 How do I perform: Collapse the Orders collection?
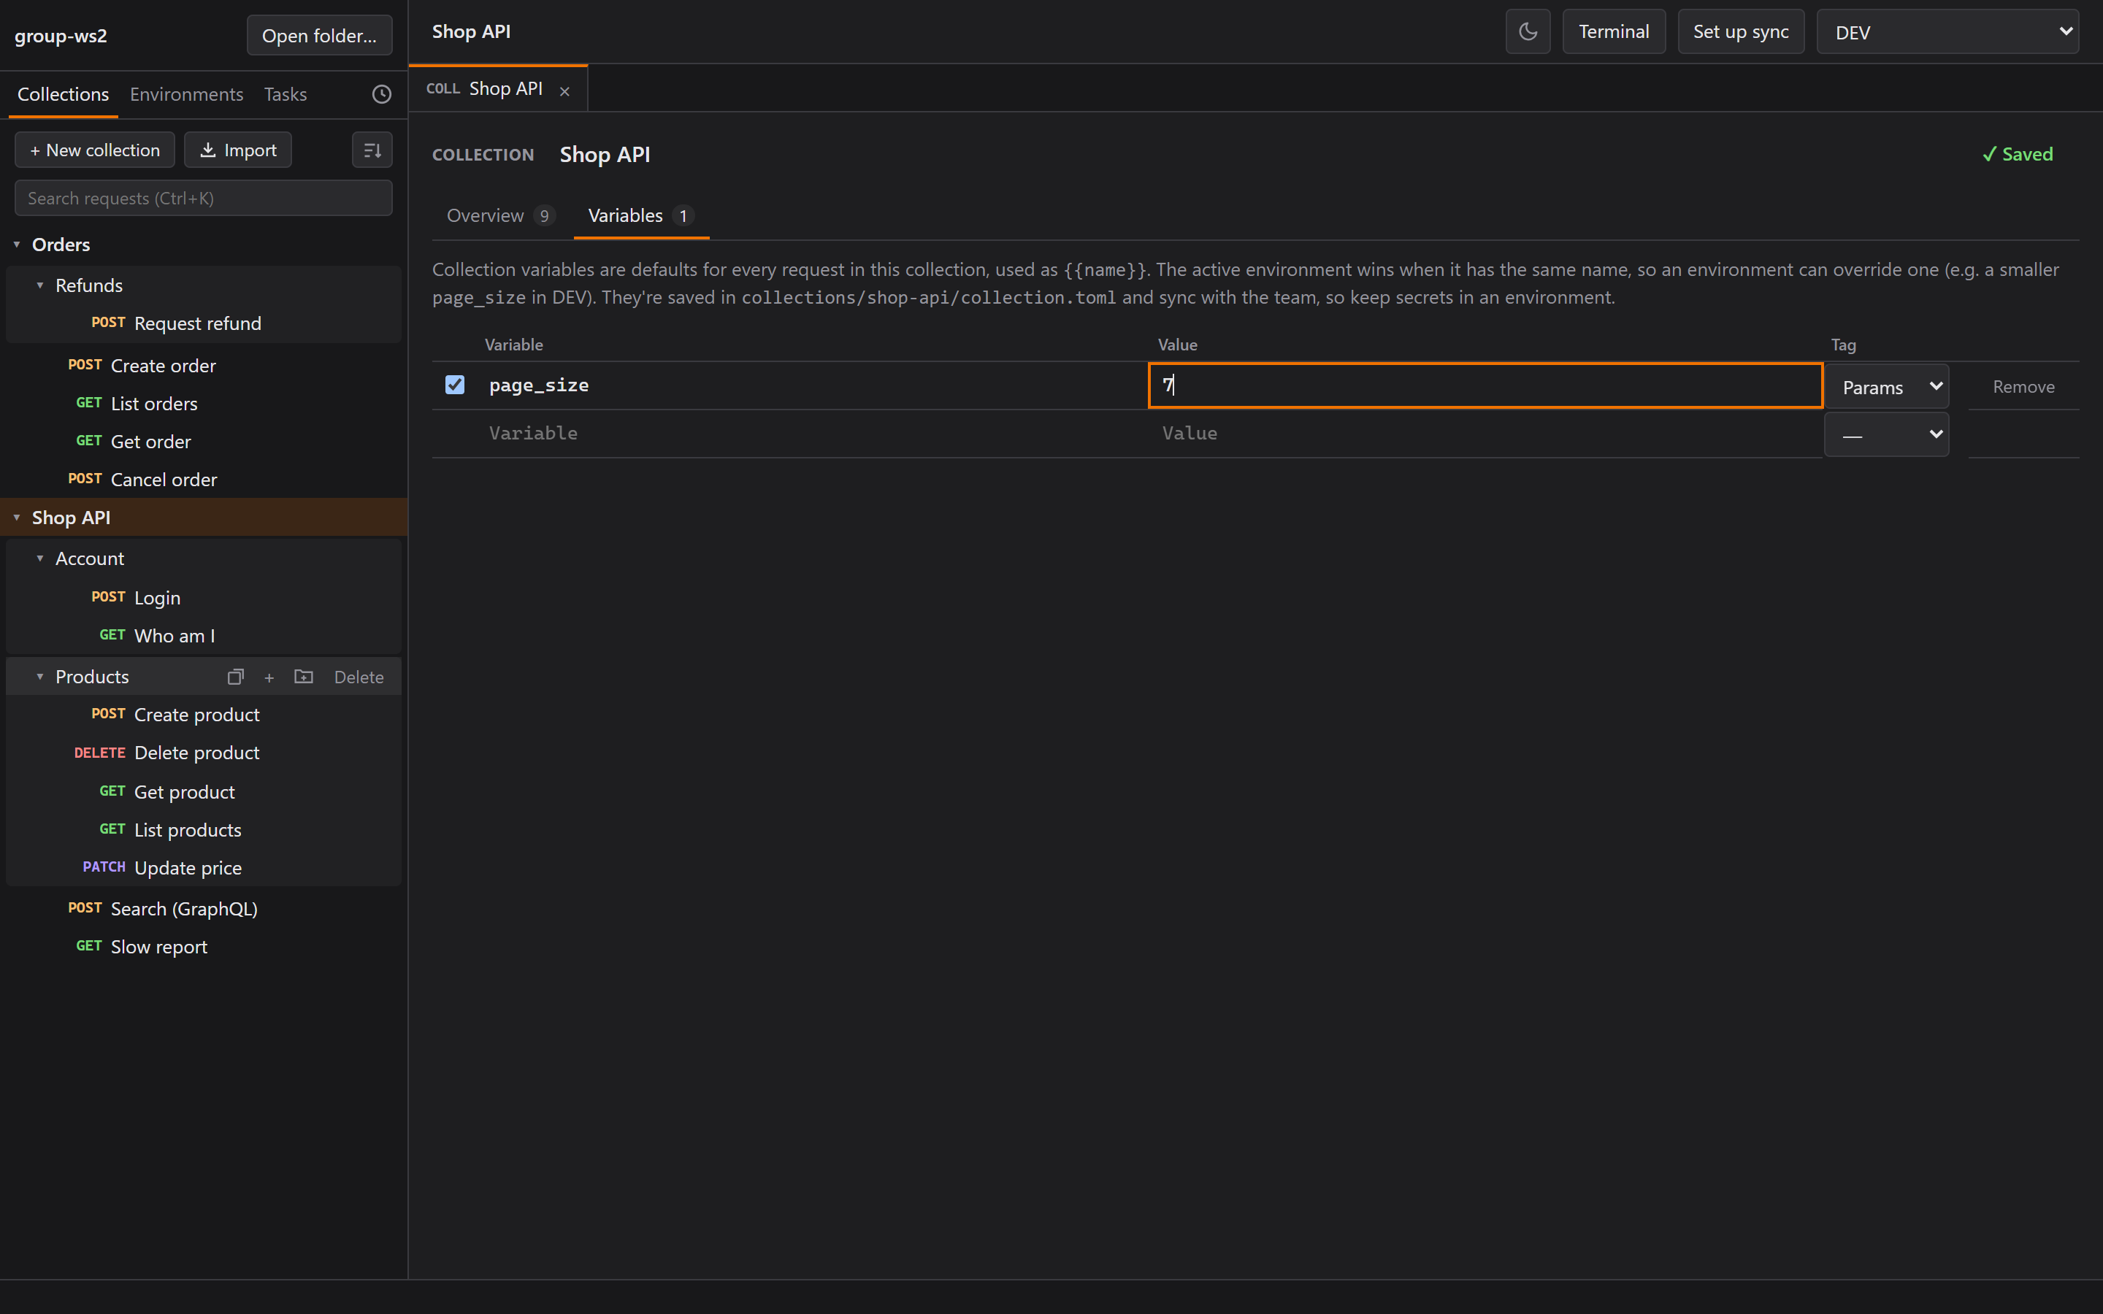pos(17,245)
